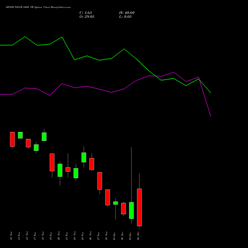The image size is (248, 248).
Task: Select the 24 Nov date label
Action: 74,236
